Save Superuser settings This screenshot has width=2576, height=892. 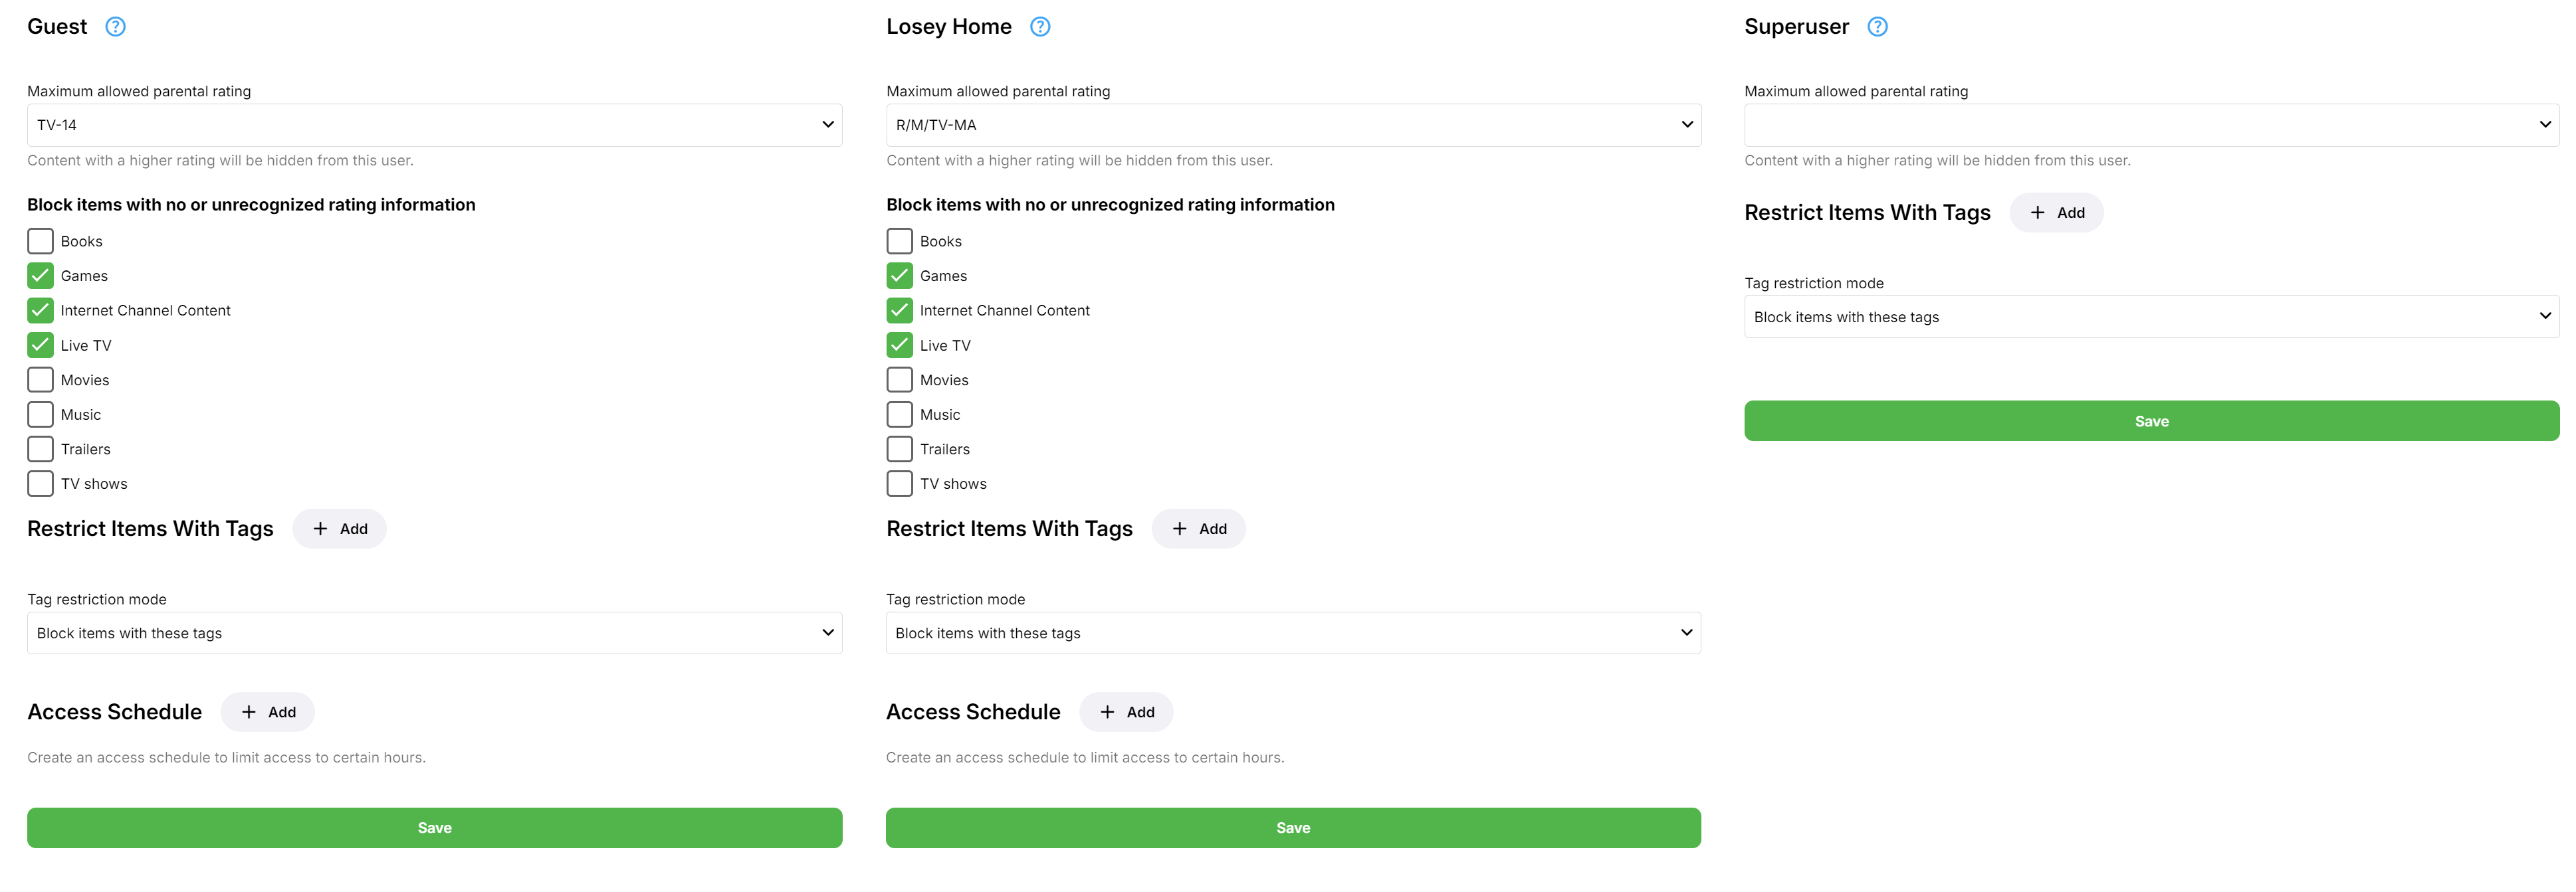coord(2151,422)
